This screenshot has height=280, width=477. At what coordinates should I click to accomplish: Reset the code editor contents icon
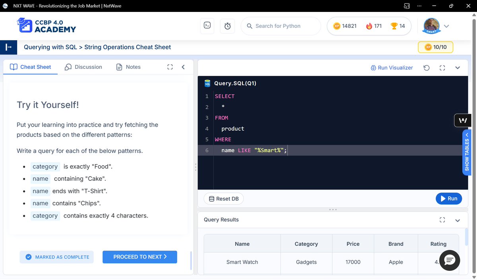(x=427, y=68)
